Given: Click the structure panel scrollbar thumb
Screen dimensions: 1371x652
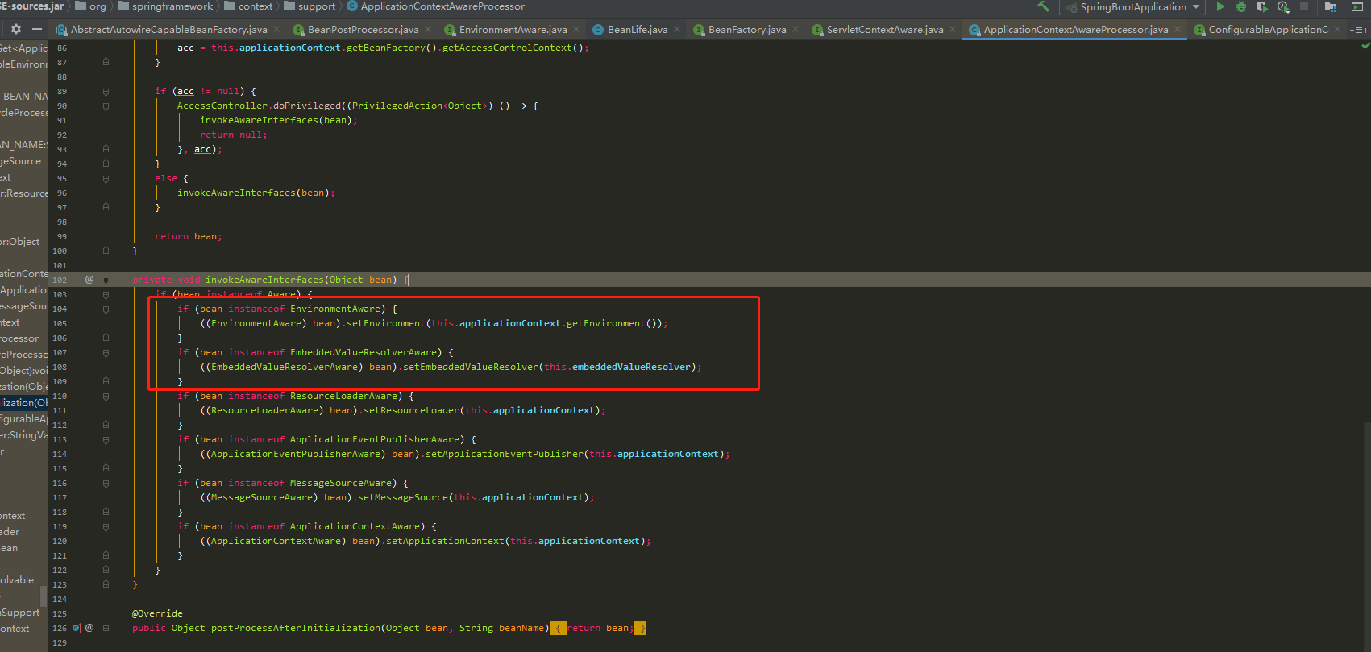Looking at the screenshot, I should [x=44, y=596].
